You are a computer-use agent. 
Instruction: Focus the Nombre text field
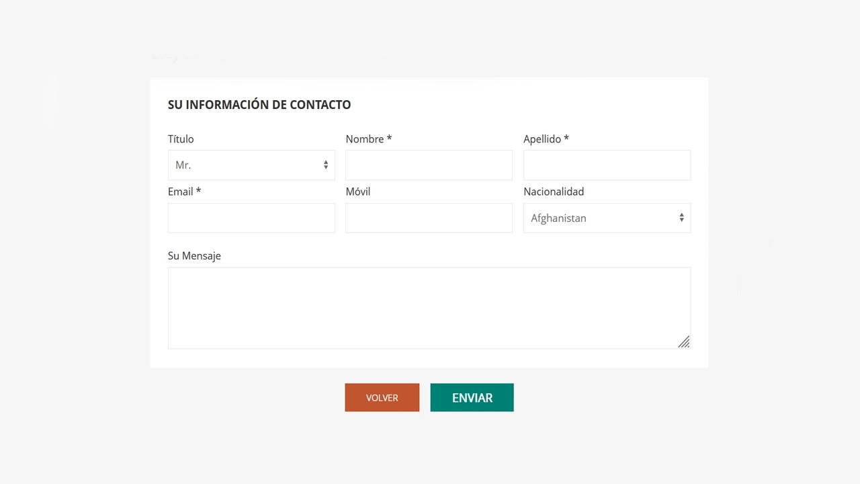coord(429,165)
